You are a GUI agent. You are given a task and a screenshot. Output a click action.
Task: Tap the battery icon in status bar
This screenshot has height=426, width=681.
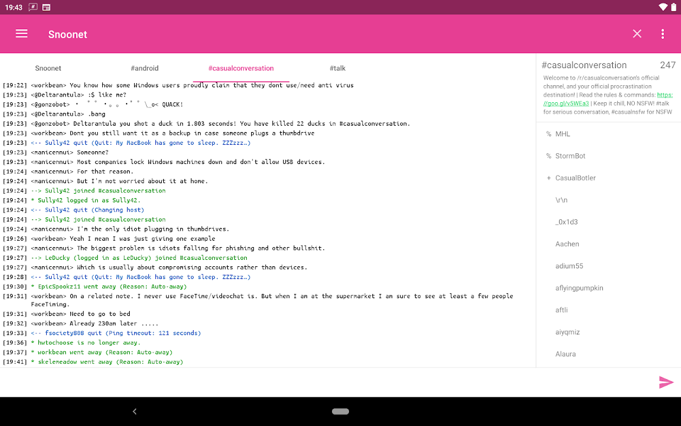(x=673, y=7)
